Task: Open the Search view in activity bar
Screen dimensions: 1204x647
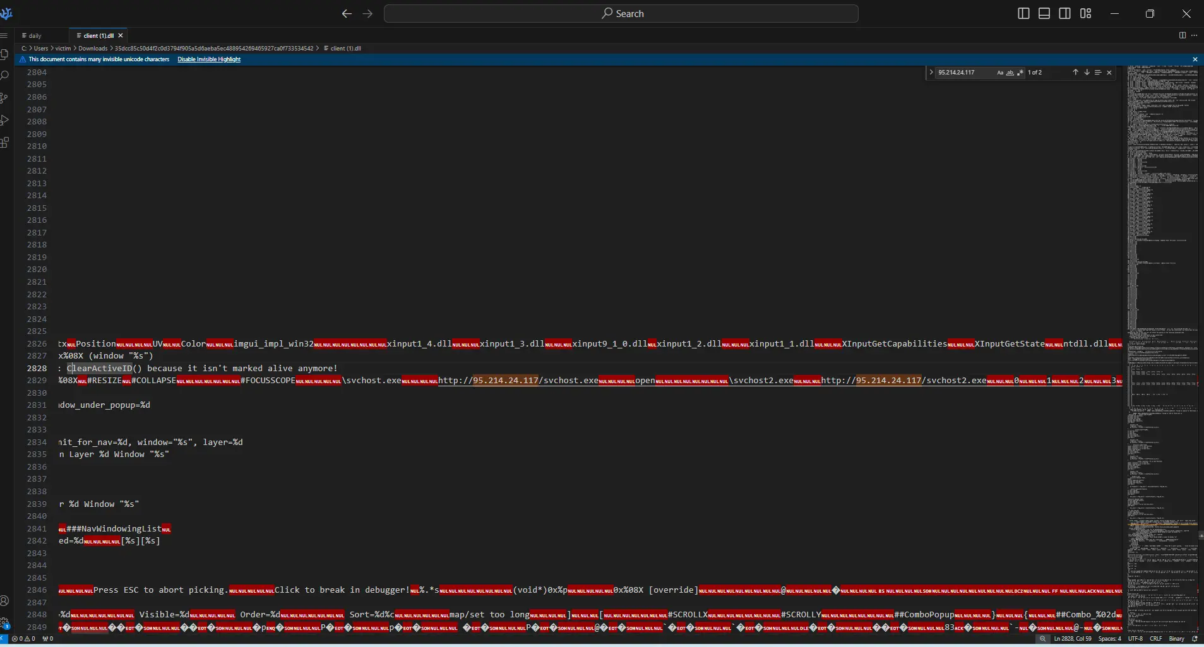Action: (x=4, y=76)
